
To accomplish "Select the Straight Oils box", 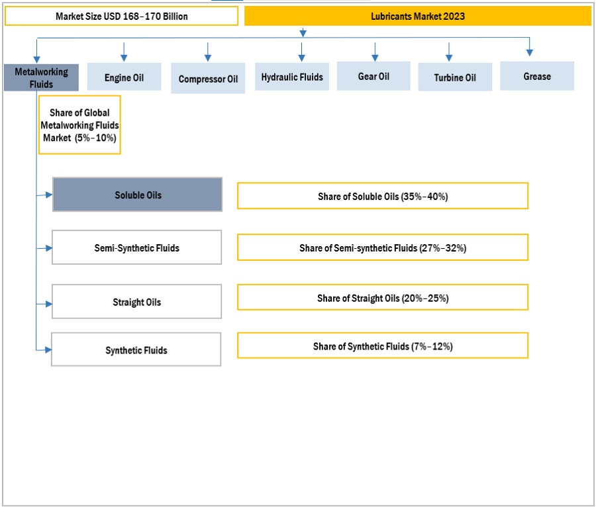I will coord(136,302).
